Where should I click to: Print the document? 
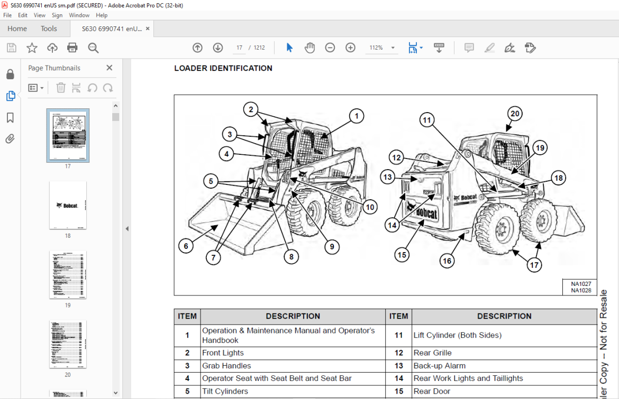[x=72, y=48]
